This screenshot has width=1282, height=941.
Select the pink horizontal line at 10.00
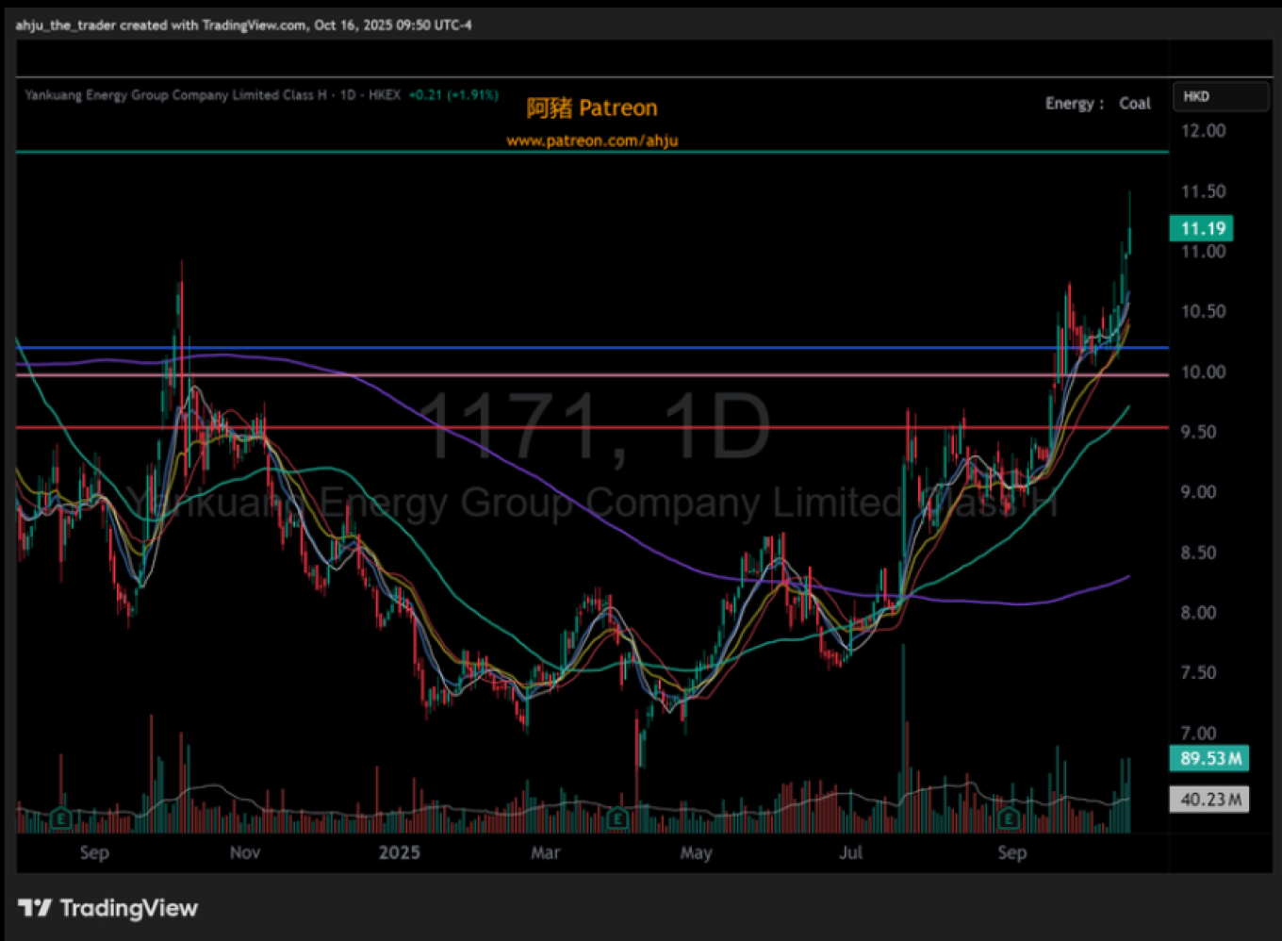click(x=660, y=375)
